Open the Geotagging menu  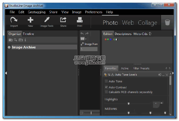(37, 12)
